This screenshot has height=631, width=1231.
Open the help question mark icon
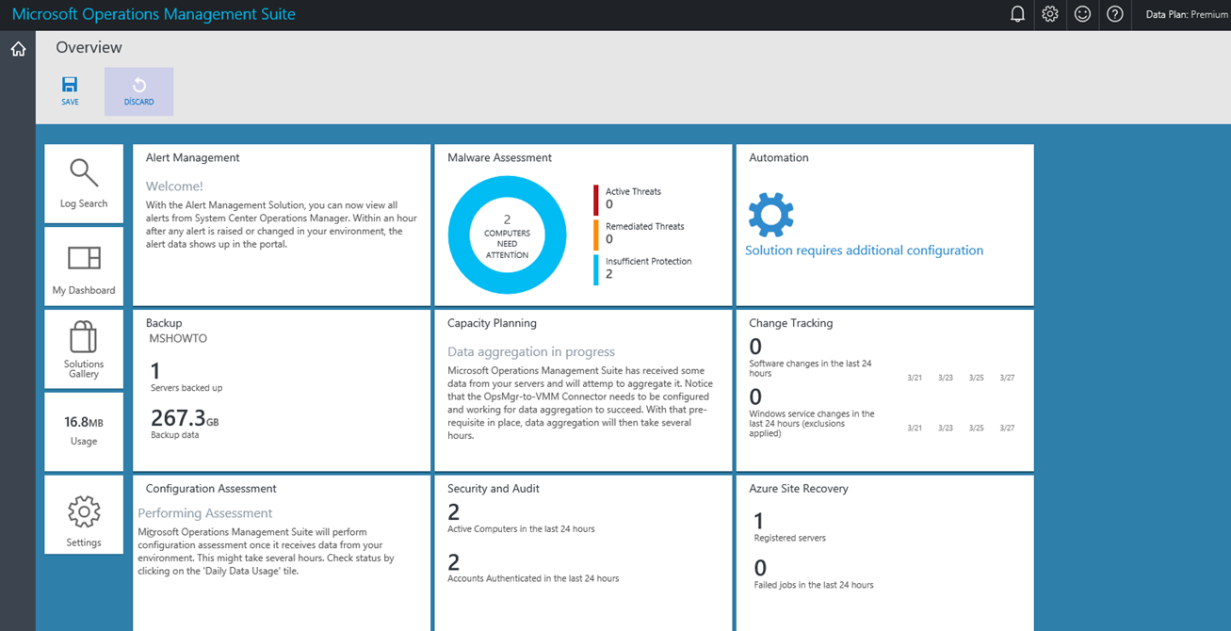[x=1115, y=14]
